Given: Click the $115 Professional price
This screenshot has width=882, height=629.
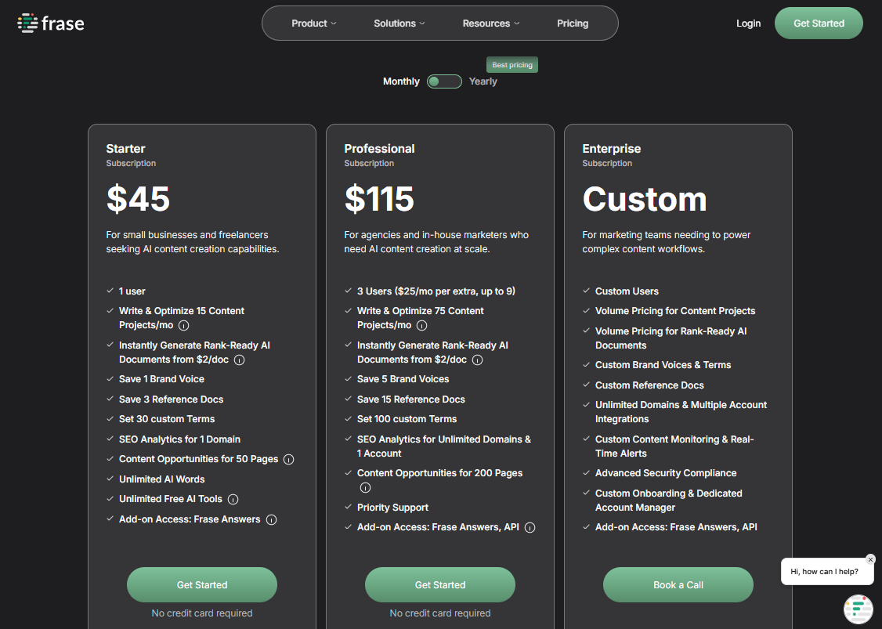Looking at the screenshot, I should point(379,199).
